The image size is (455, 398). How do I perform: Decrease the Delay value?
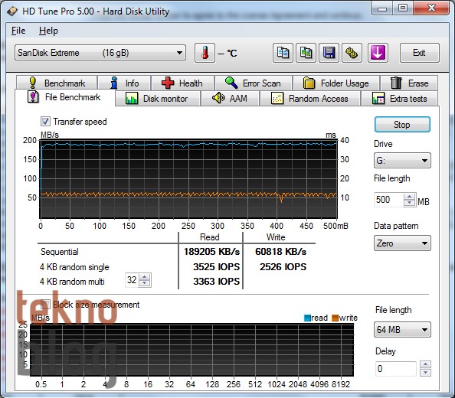(425, 372)
